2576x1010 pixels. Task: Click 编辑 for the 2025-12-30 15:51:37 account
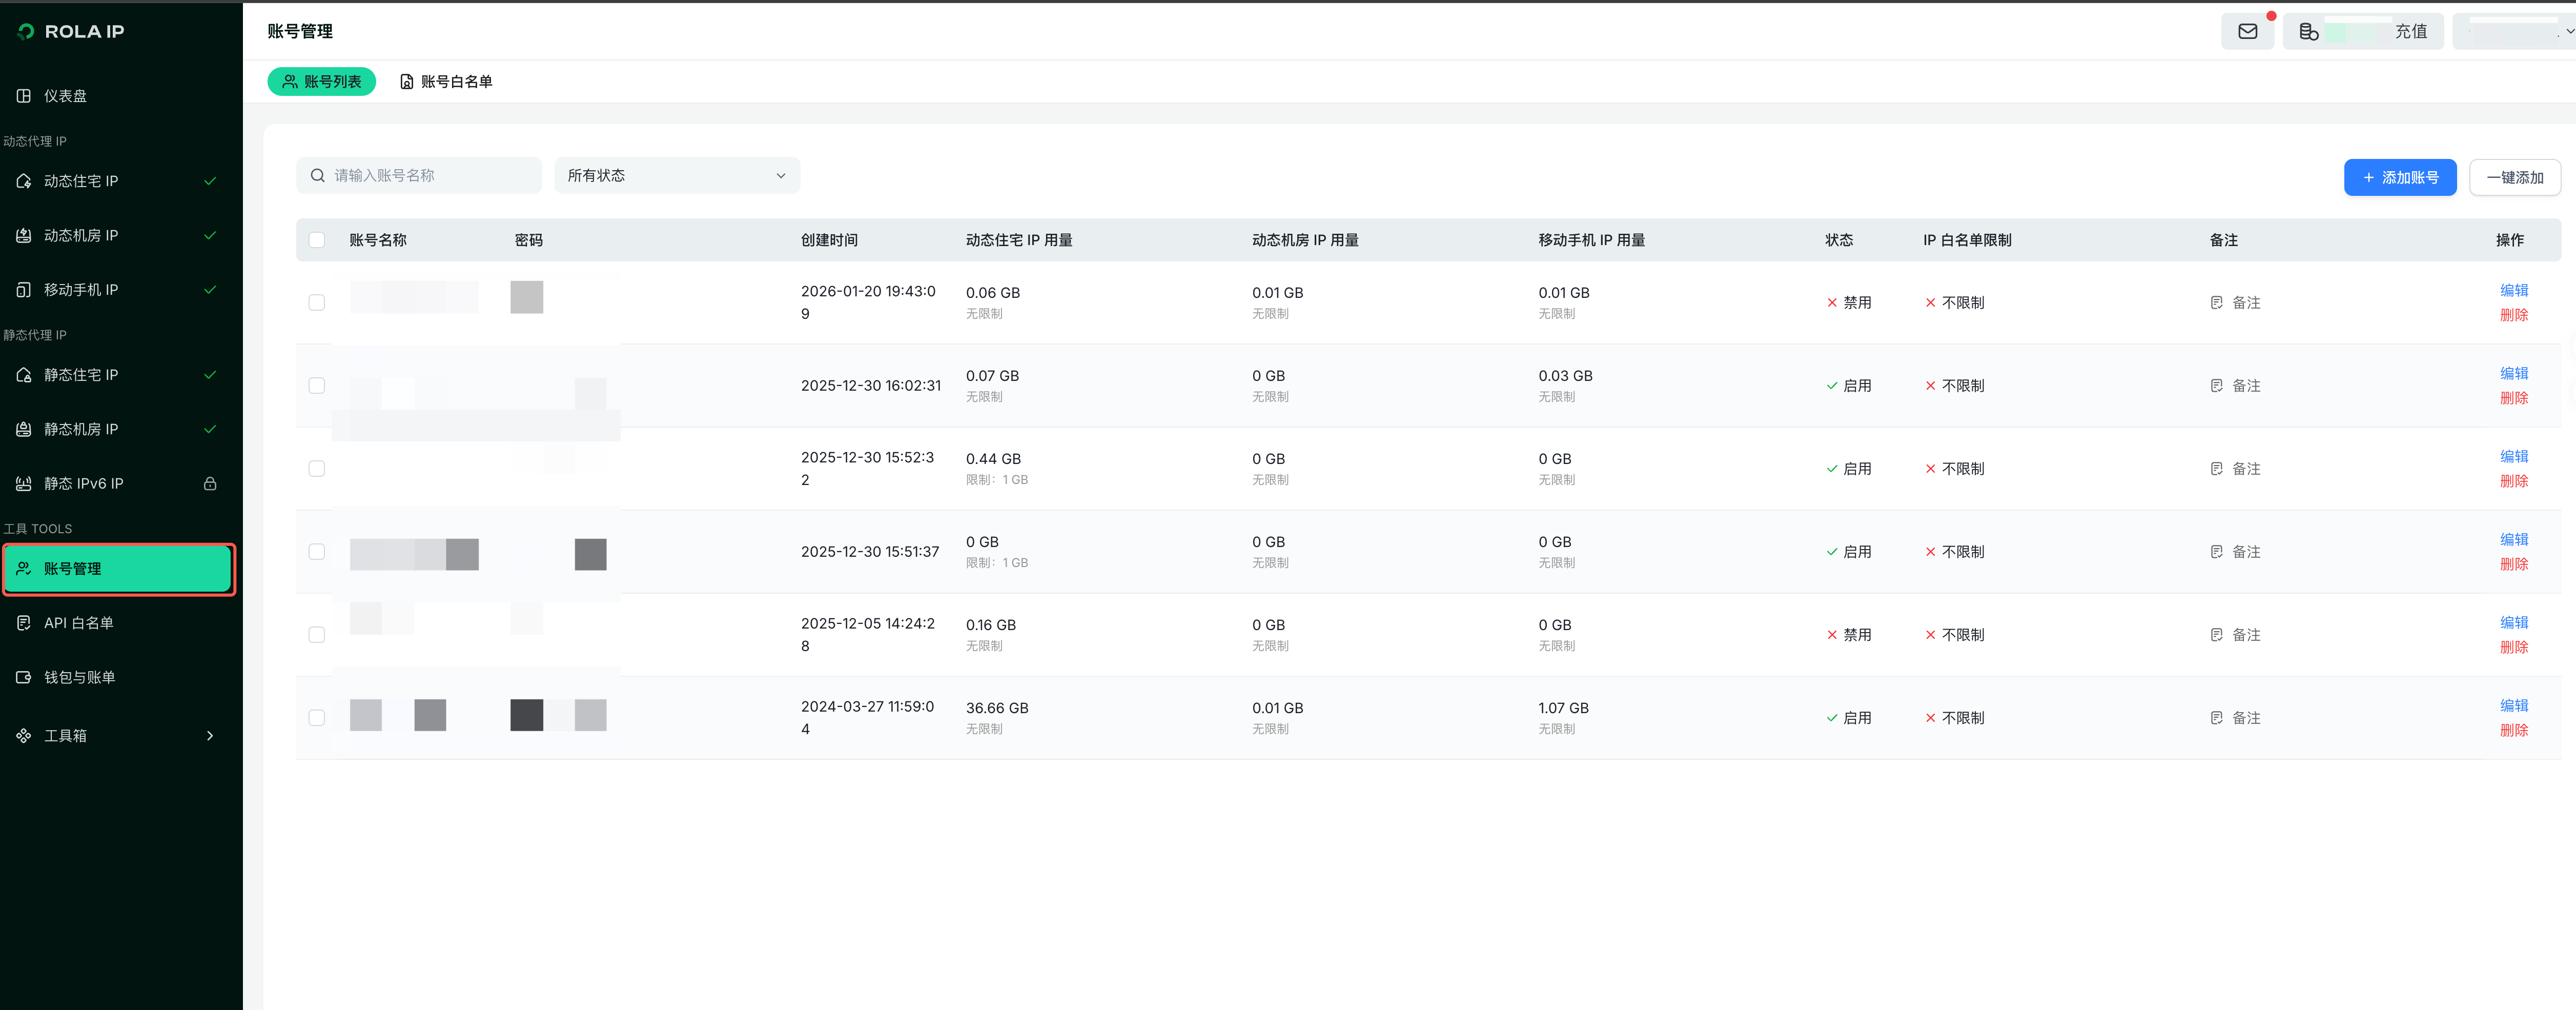2513,540
